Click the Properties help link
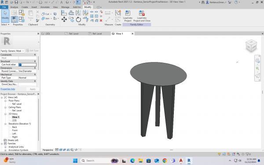The image size is (264, 165). click(8, 89)
